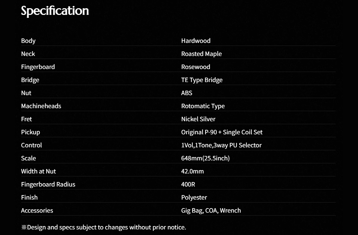Click the 400R fingerboard radius value
358x235 pixels.
[x=188, y=184]
